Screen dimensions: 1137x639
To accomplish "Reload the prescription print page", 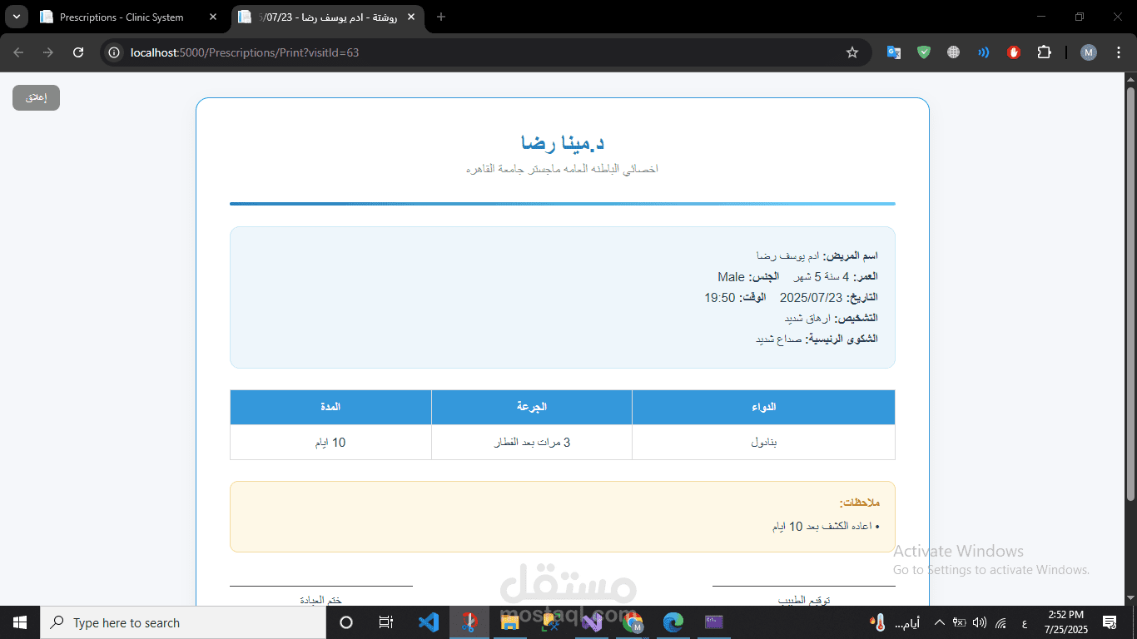I will coord(78,52).
